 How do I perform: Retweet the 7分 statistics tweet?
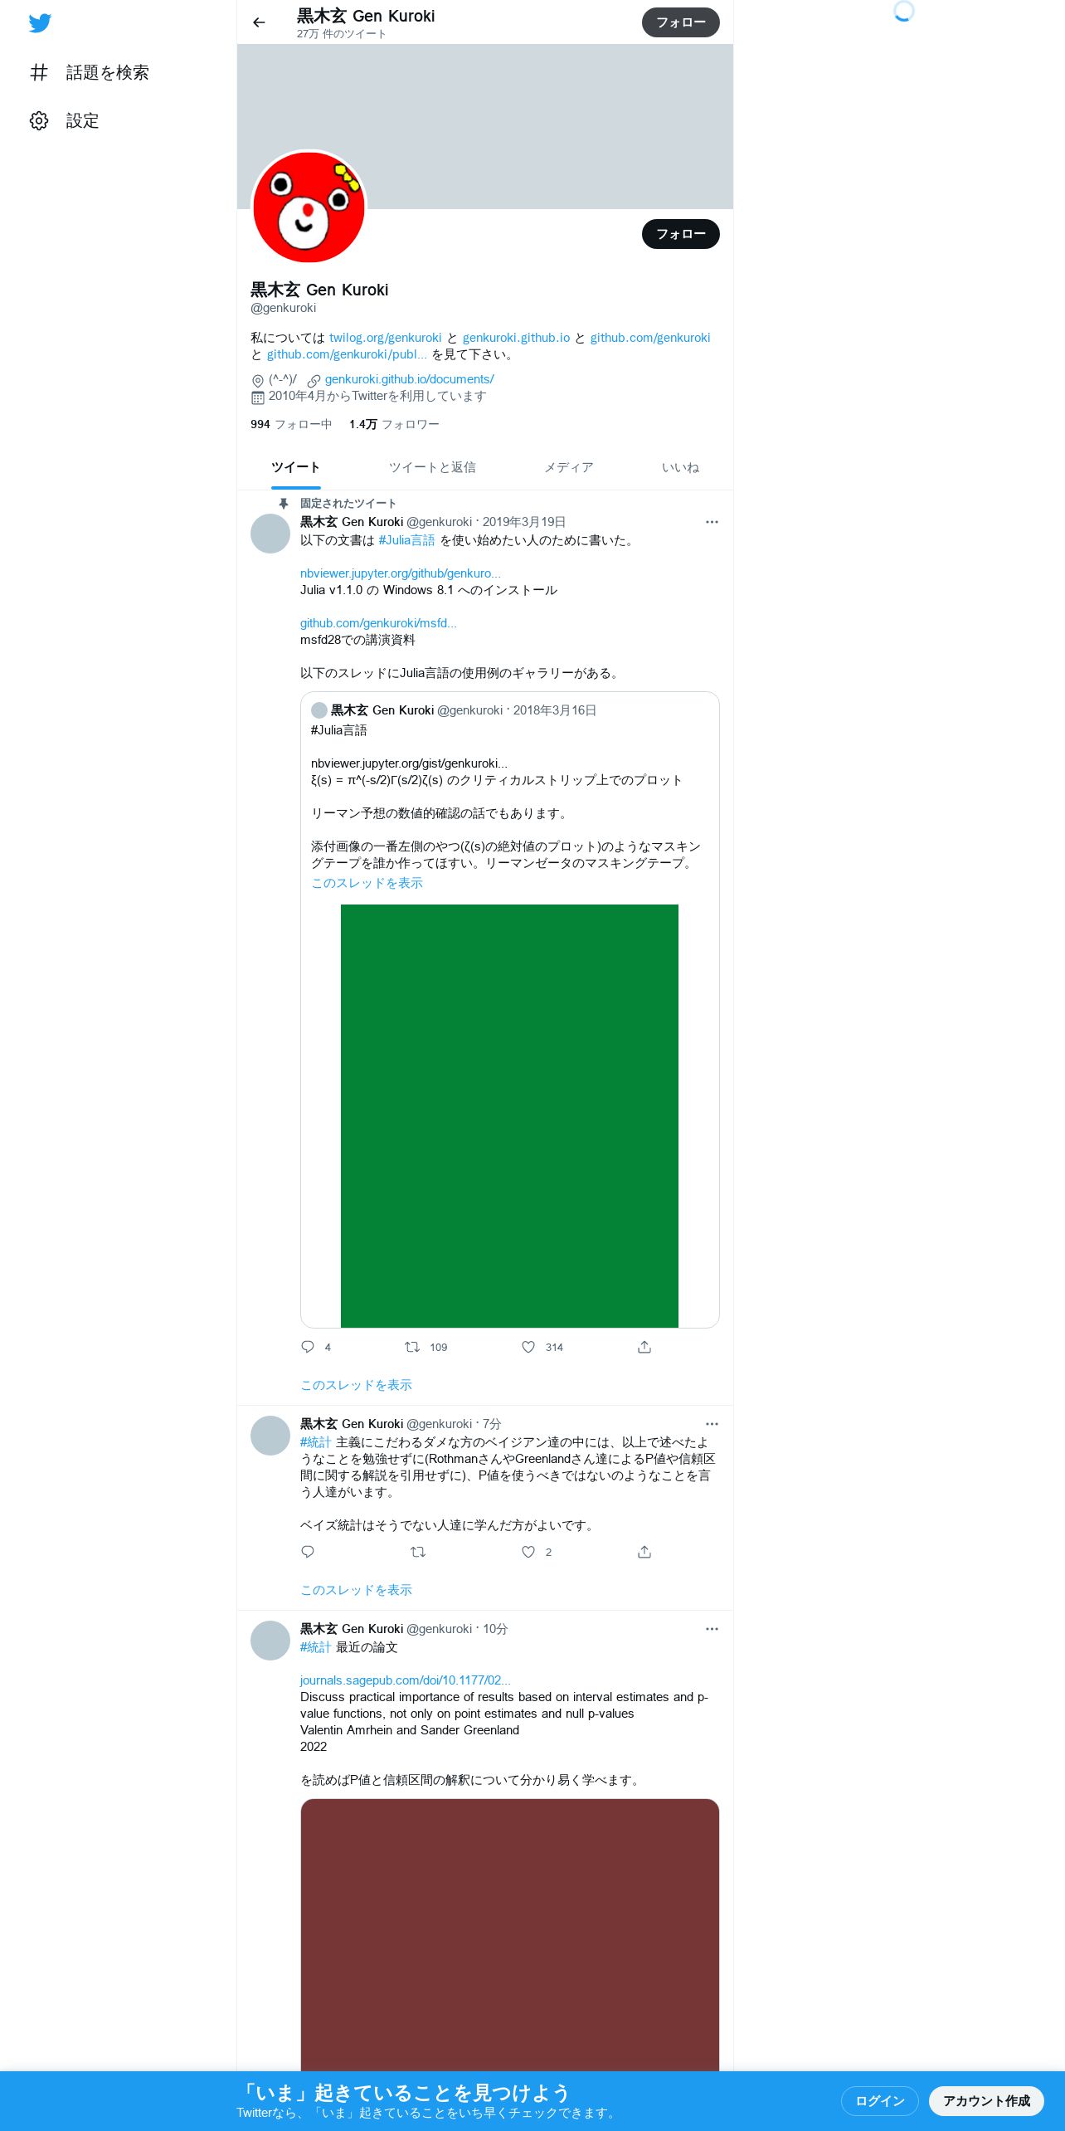click(x=418, y=1552)
